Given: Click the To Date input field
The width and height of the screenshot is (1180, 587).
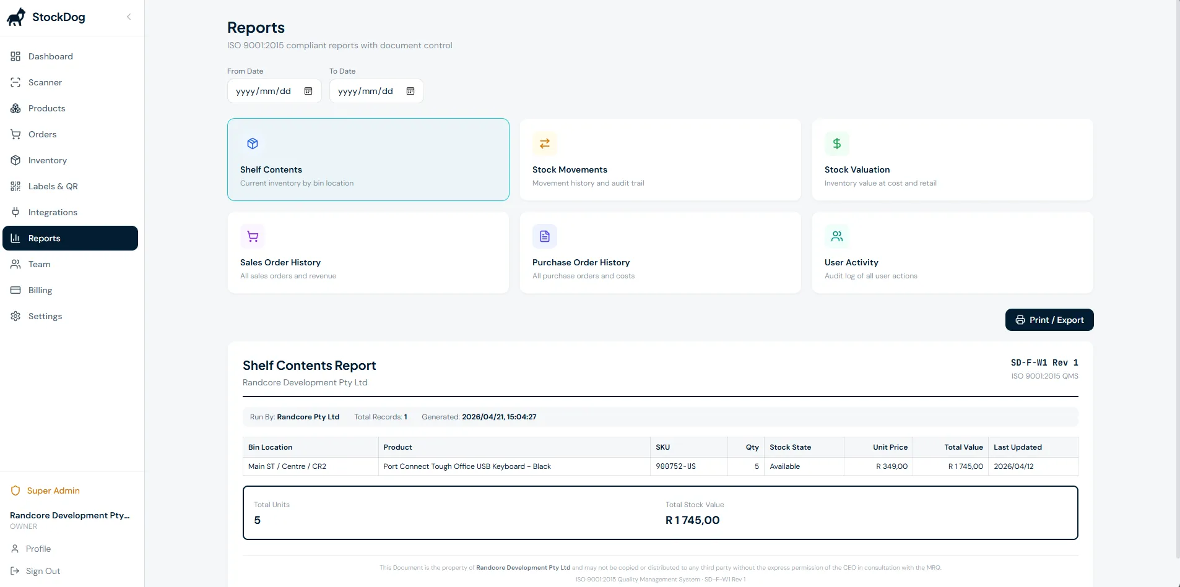Looking at the screenshot, I should tap(376, 91).
